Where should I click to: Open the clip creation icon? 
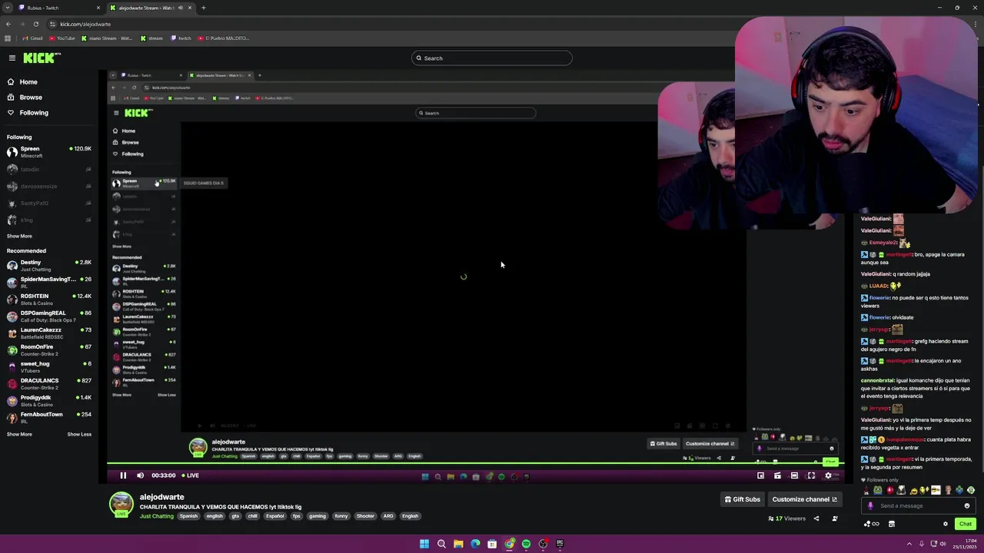point(777,475)
